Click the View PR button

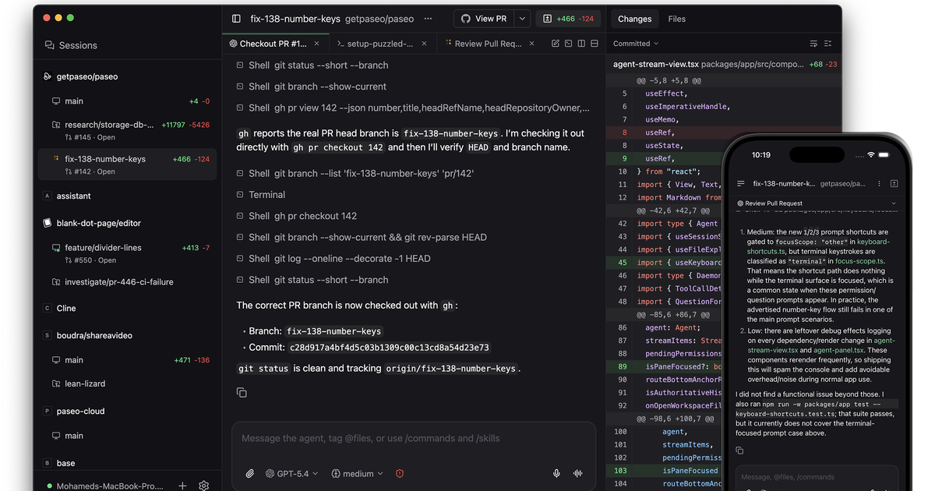tap(483, 19)
